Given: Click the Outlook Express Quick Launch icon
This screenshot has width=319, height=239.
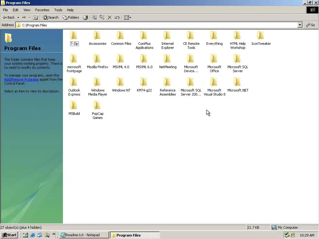Looking at the screenshot, I should click(x=40, y=235).
